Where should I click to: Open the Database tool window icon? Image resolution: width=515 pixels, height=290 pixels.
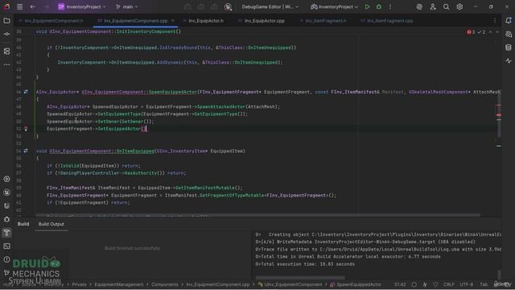pos(509,48)
